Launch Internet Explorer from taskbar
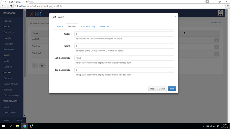Screen dimensions: 230x129 [x=32, y=126]
